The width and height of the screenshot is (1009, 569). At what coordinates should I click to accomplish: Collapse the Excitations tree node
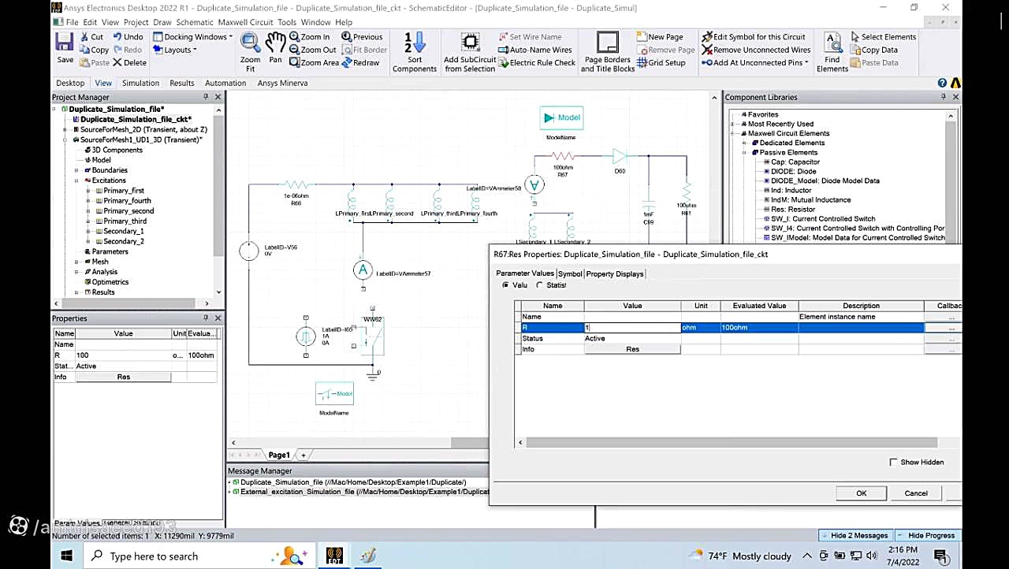point(76,180)
